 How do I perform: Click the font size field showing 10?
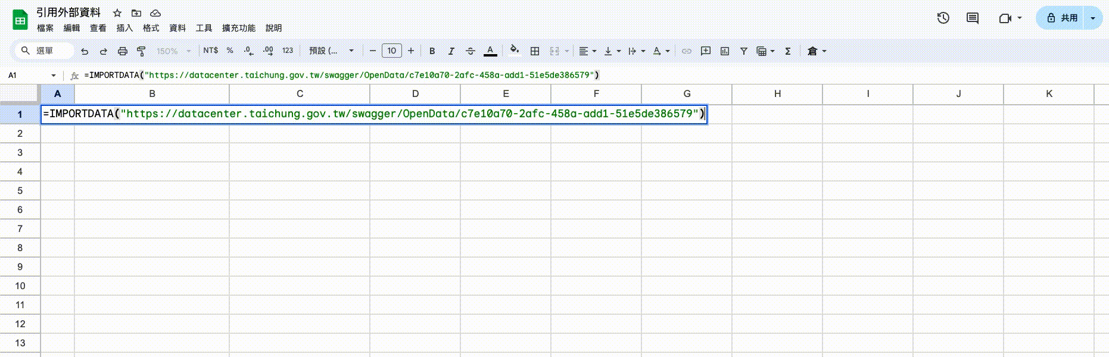392,51
